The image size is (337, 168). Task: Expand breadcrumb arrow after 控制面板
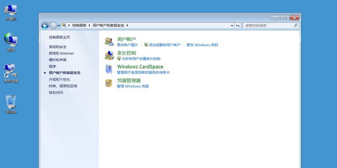pyautogui.click(x=89, y=25)
